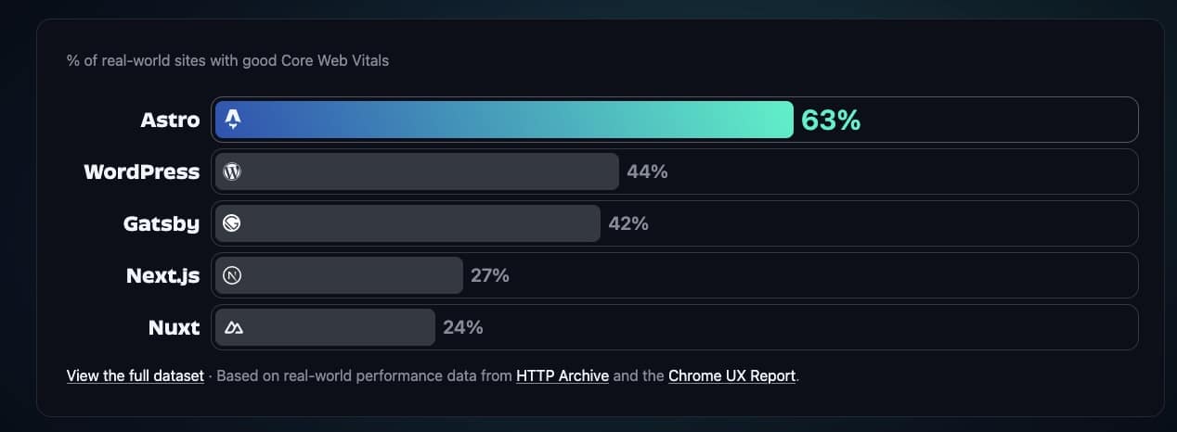Click the Gatsby logo icon
Viewport: 1177px width, 432px height.
(233, 223)
